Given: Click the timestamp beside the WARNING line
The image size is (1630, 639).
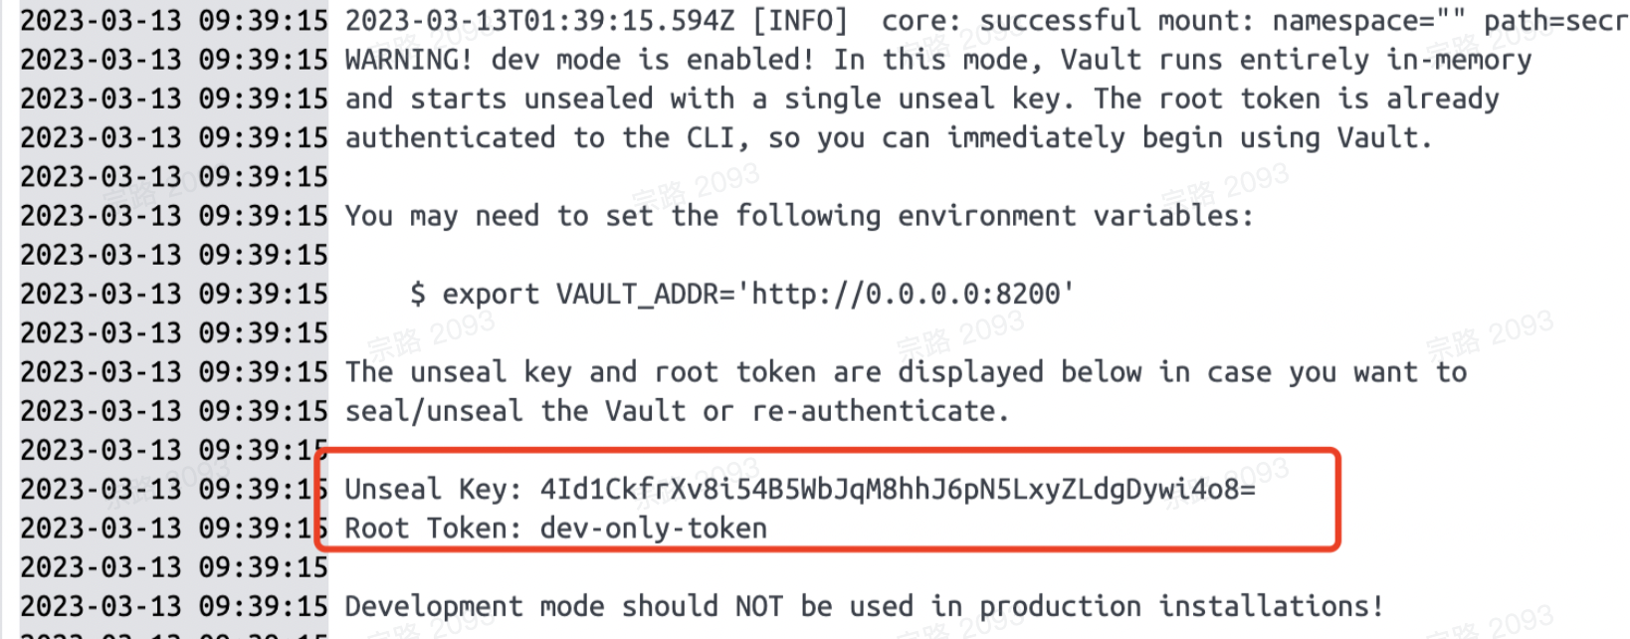Looking at the screenshot, I should pyautogui.click(x=174, y=60).
